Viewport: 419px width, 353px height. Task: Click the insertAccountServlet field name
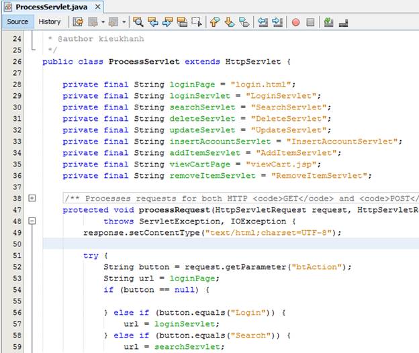(x=220, y=142)
